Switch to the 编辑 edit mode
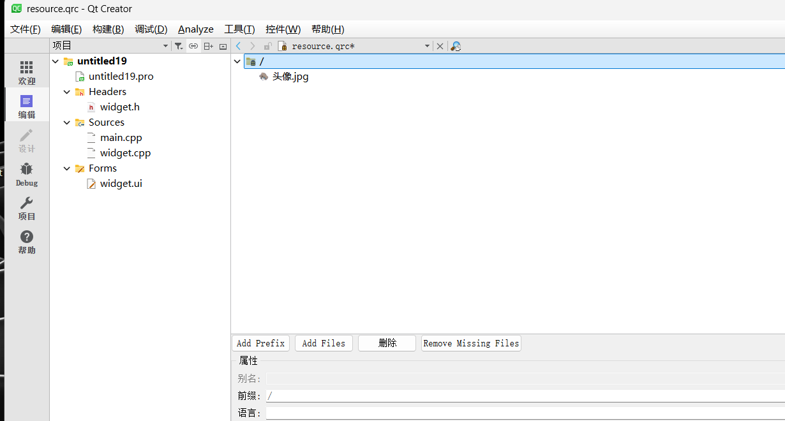This screenshot has width=785, height=421. [x=26, y=106]
